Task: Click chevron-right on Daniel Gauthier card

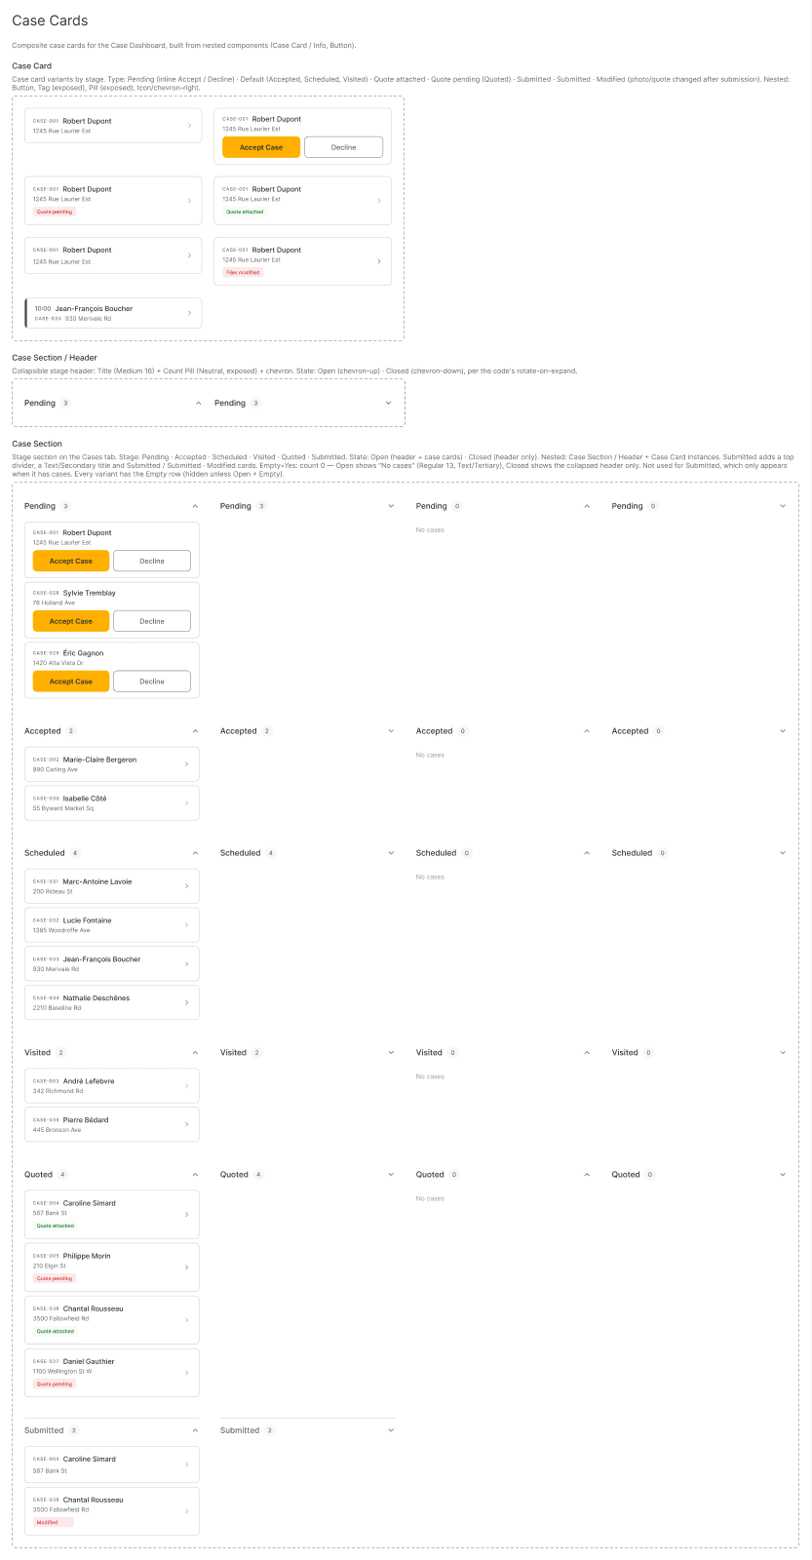Action: click(187, 1373)
